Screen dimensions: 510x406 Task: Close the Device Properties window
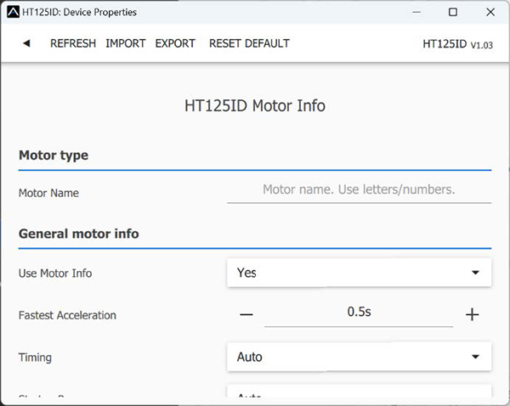tap(490, 12)
